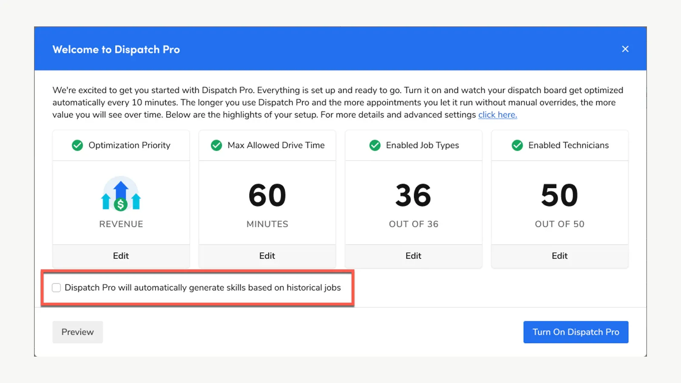The image size is (681, 383).
Task: Click green checkmark beside Optimization Priority
Action: point(77,146)
